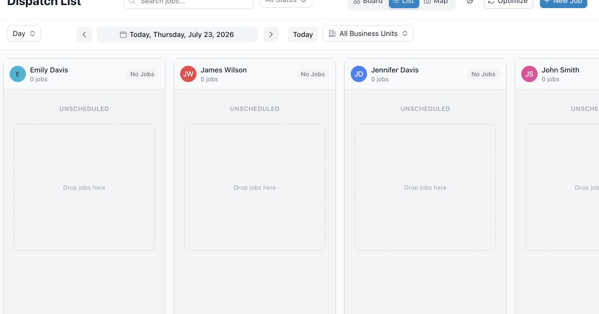Screen dimensions: 599x314
Task: Click the 0 jobs text under Jennifer Davis
Action: tap(380, 80)
